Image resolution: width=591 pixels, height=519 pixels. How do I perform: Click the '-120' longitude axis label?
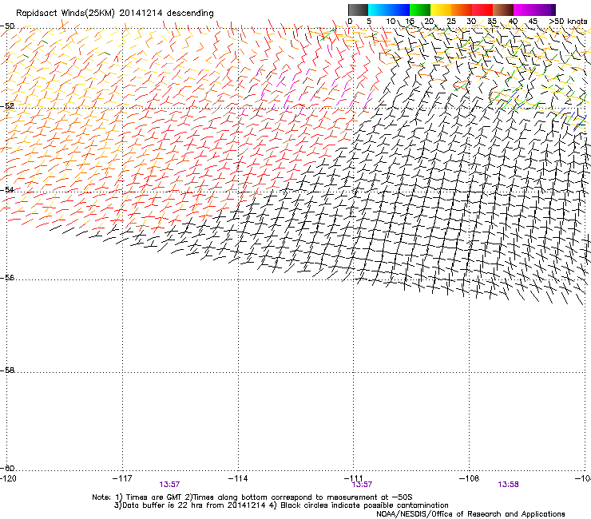8,478
